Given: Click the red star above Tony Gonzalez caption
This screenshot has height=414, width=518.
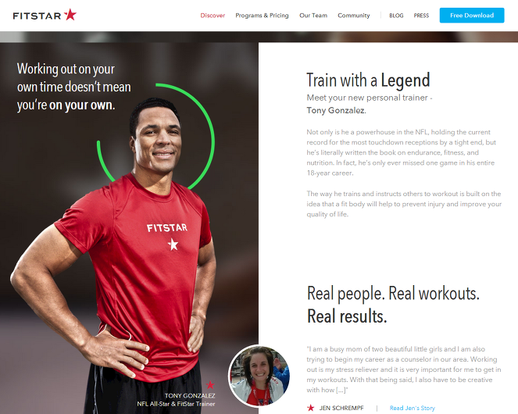Looking at the screenshot, I should (x=210, y=385).
